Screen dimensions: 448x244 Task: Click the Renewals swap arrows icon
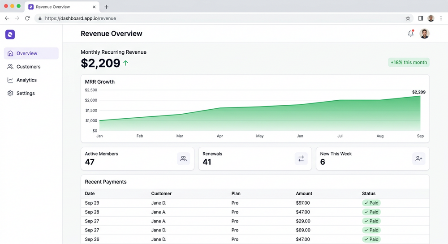[x=301, y=158]
